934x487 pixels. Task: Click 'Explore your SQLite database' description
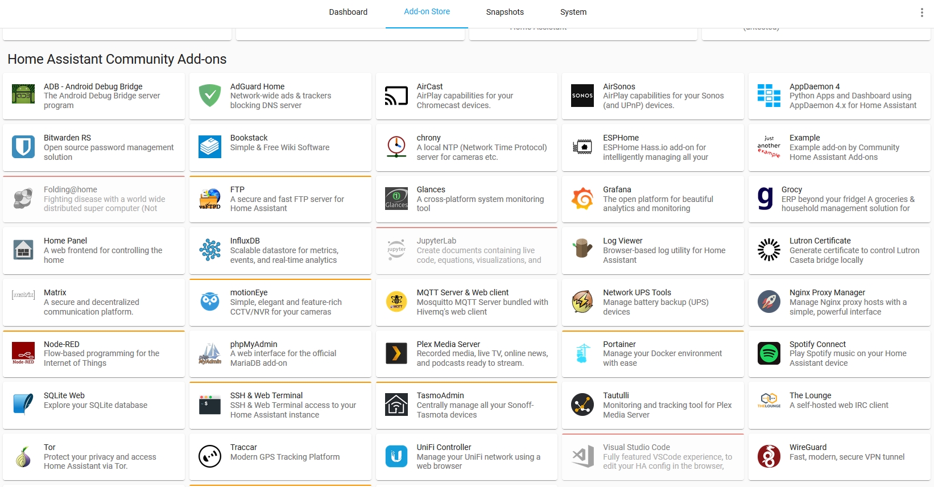coord(96,405)
